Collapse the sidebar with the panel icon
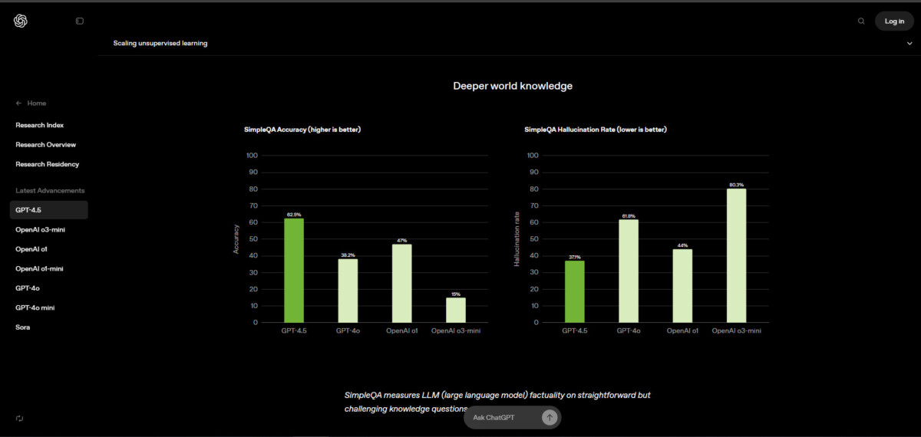The width and height of the screenshot is (921, 437). [80, 21]
